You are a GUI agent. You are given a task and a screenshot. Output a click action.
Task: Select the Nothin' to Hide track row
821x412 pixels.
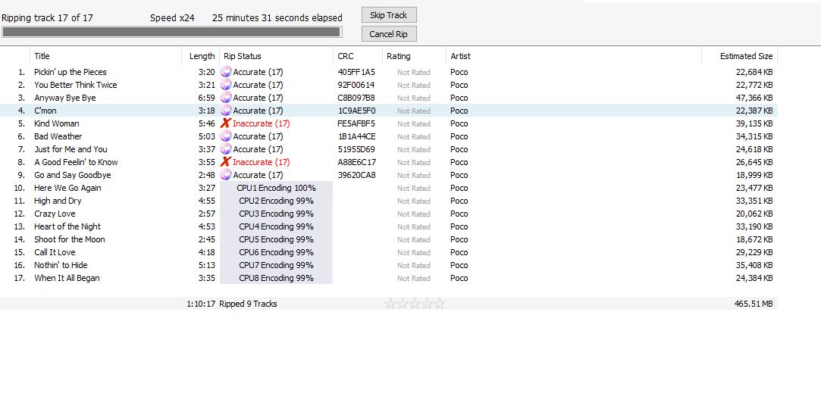click(x=388, y=265)
